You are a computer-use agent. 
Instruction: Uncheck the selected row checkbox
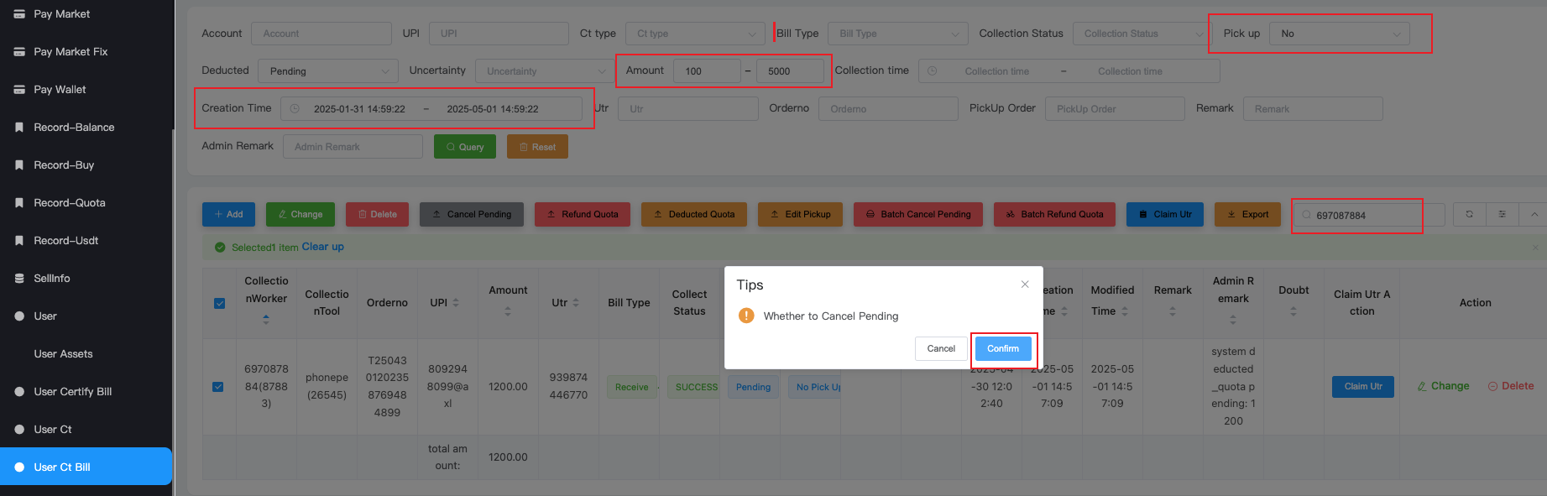tap(218, 387)
